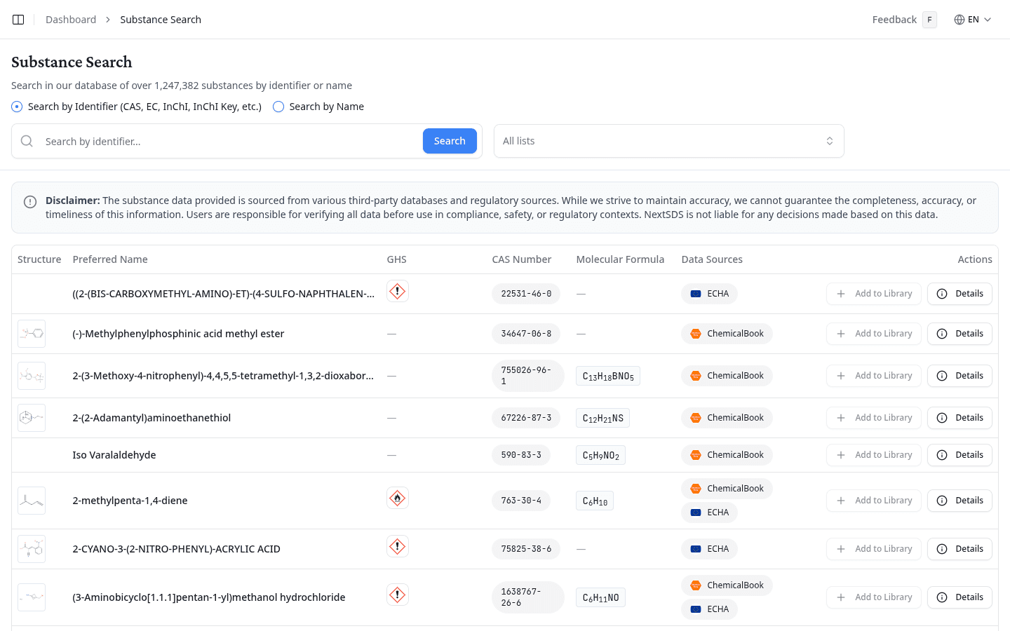This screenshot has height=631, width=1010.
Task: Click the flame GHS pictogram for 2-methylpenta-1,4-diene
Action: (x=398, y=498)
